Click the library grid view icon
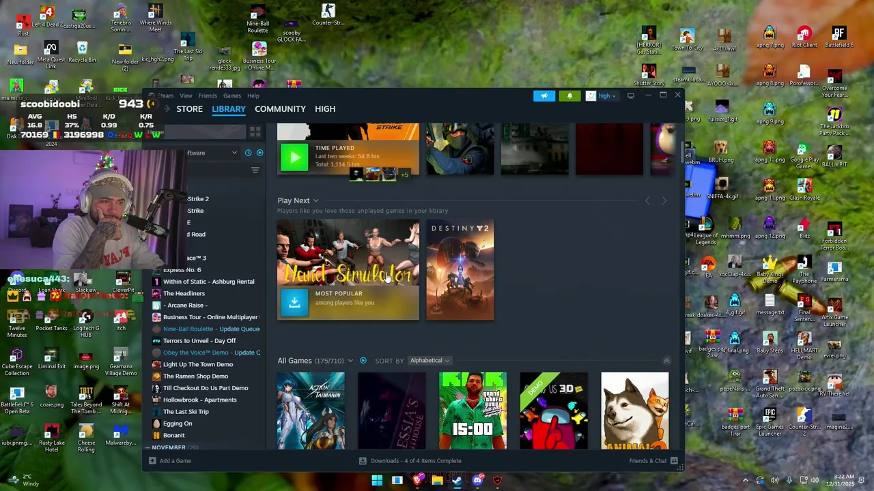This screenshot has width=874, height=491. pyautogui.click(x=255, y=132)
